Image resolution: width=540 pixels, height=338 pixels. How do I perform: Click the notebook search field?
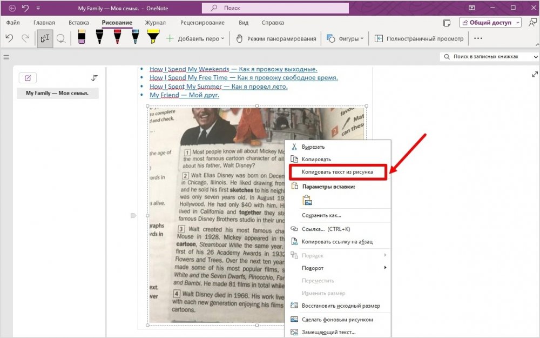[x=489, y=57]
